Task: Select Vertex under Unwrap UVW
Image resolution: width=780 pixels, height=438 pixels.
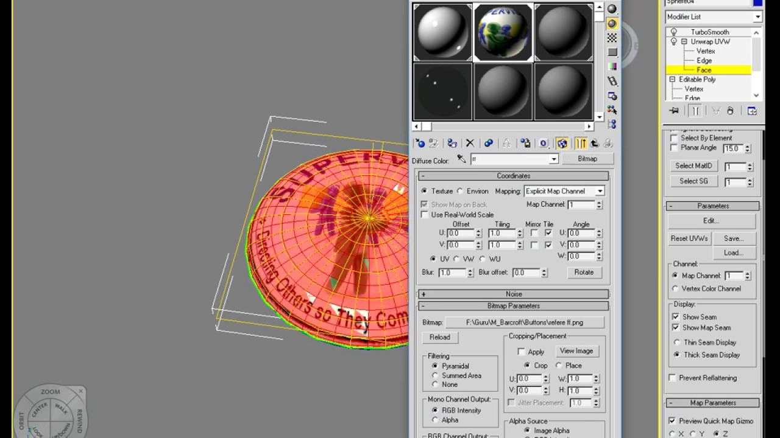Action: tap(706, 51)
